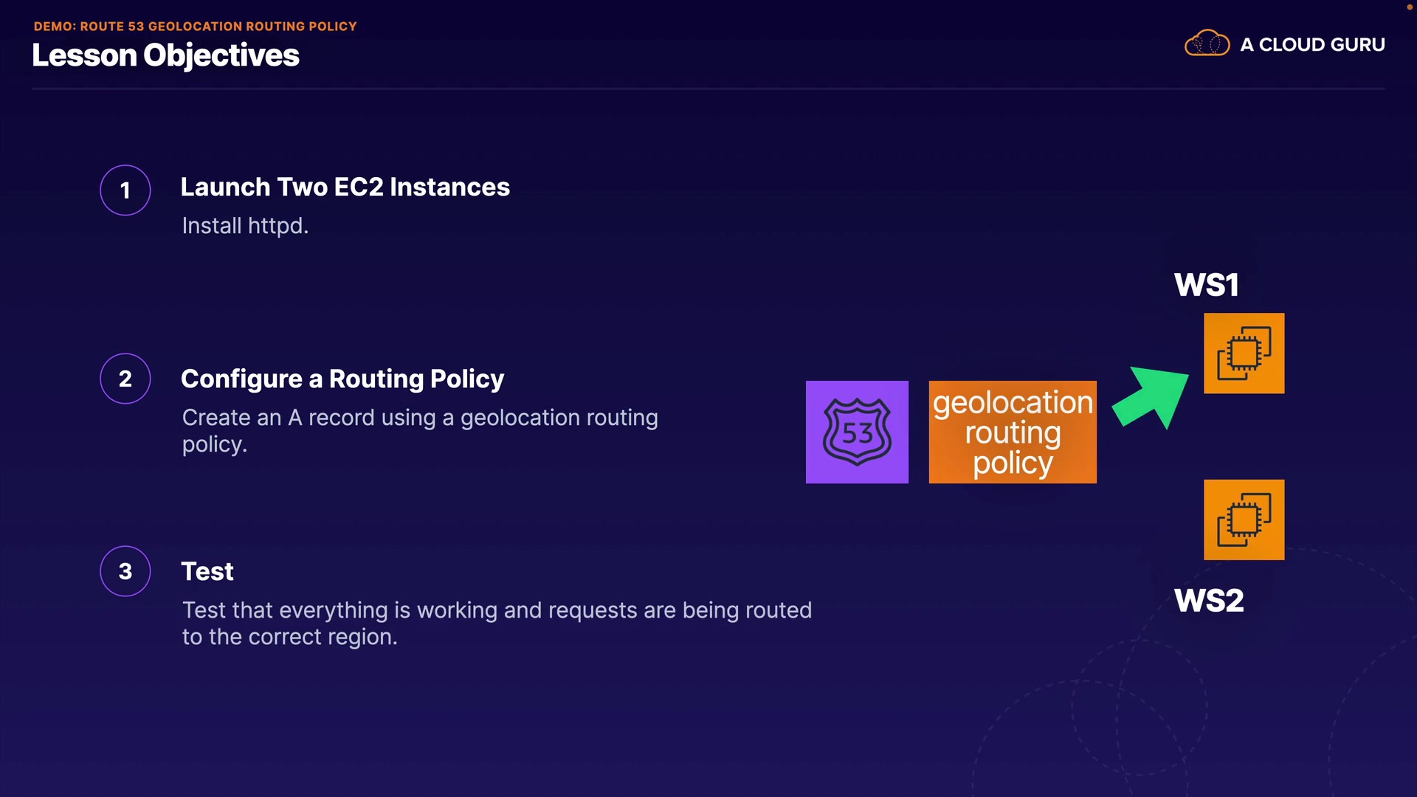This screenshot has width=1417, height=797.
Task: Click the Configure a Routing Policy heading
Action: tap(342, 379)
